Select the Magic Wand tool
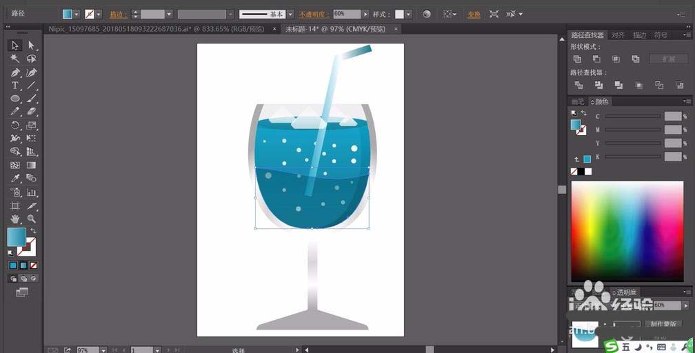 14,59
